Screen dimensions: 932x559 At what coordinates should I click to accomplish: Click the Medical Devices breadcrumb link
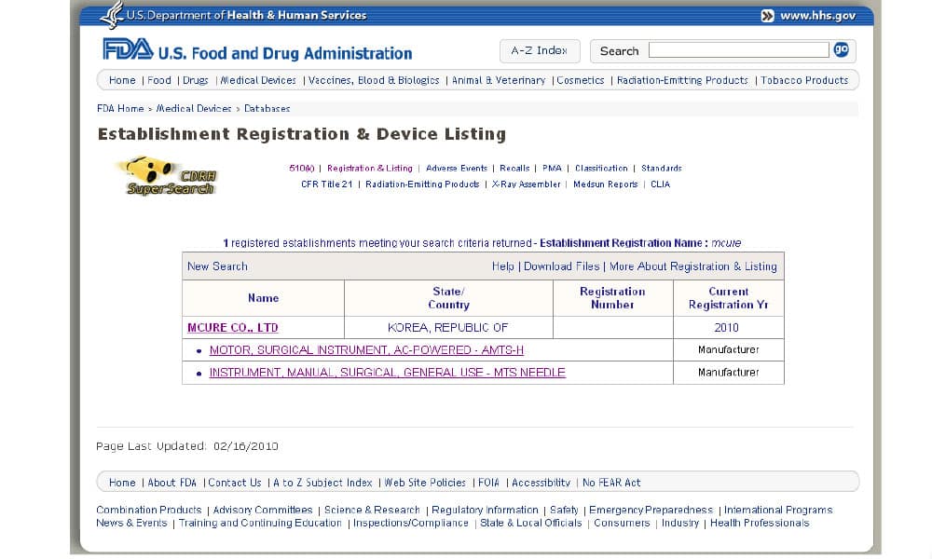(x=194, y=109)
